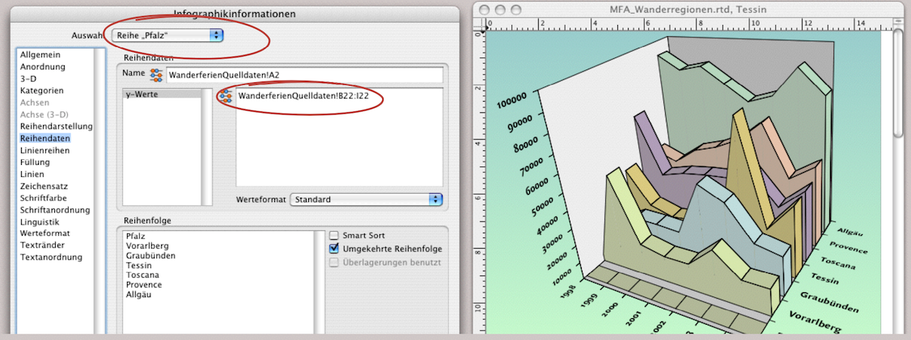Toggle the Überlagerungen benutzt checkbox
This screenshot has height=340, width=911.
[x=334, y=262]
